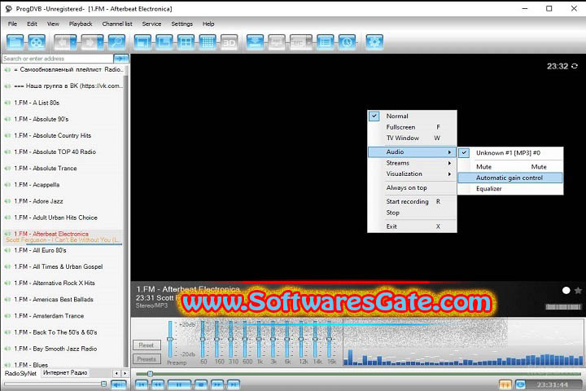Choose Equalizer from Audio submenu
Image resolution: width=586 pixels, height=391 pixels.
[510, 189]
